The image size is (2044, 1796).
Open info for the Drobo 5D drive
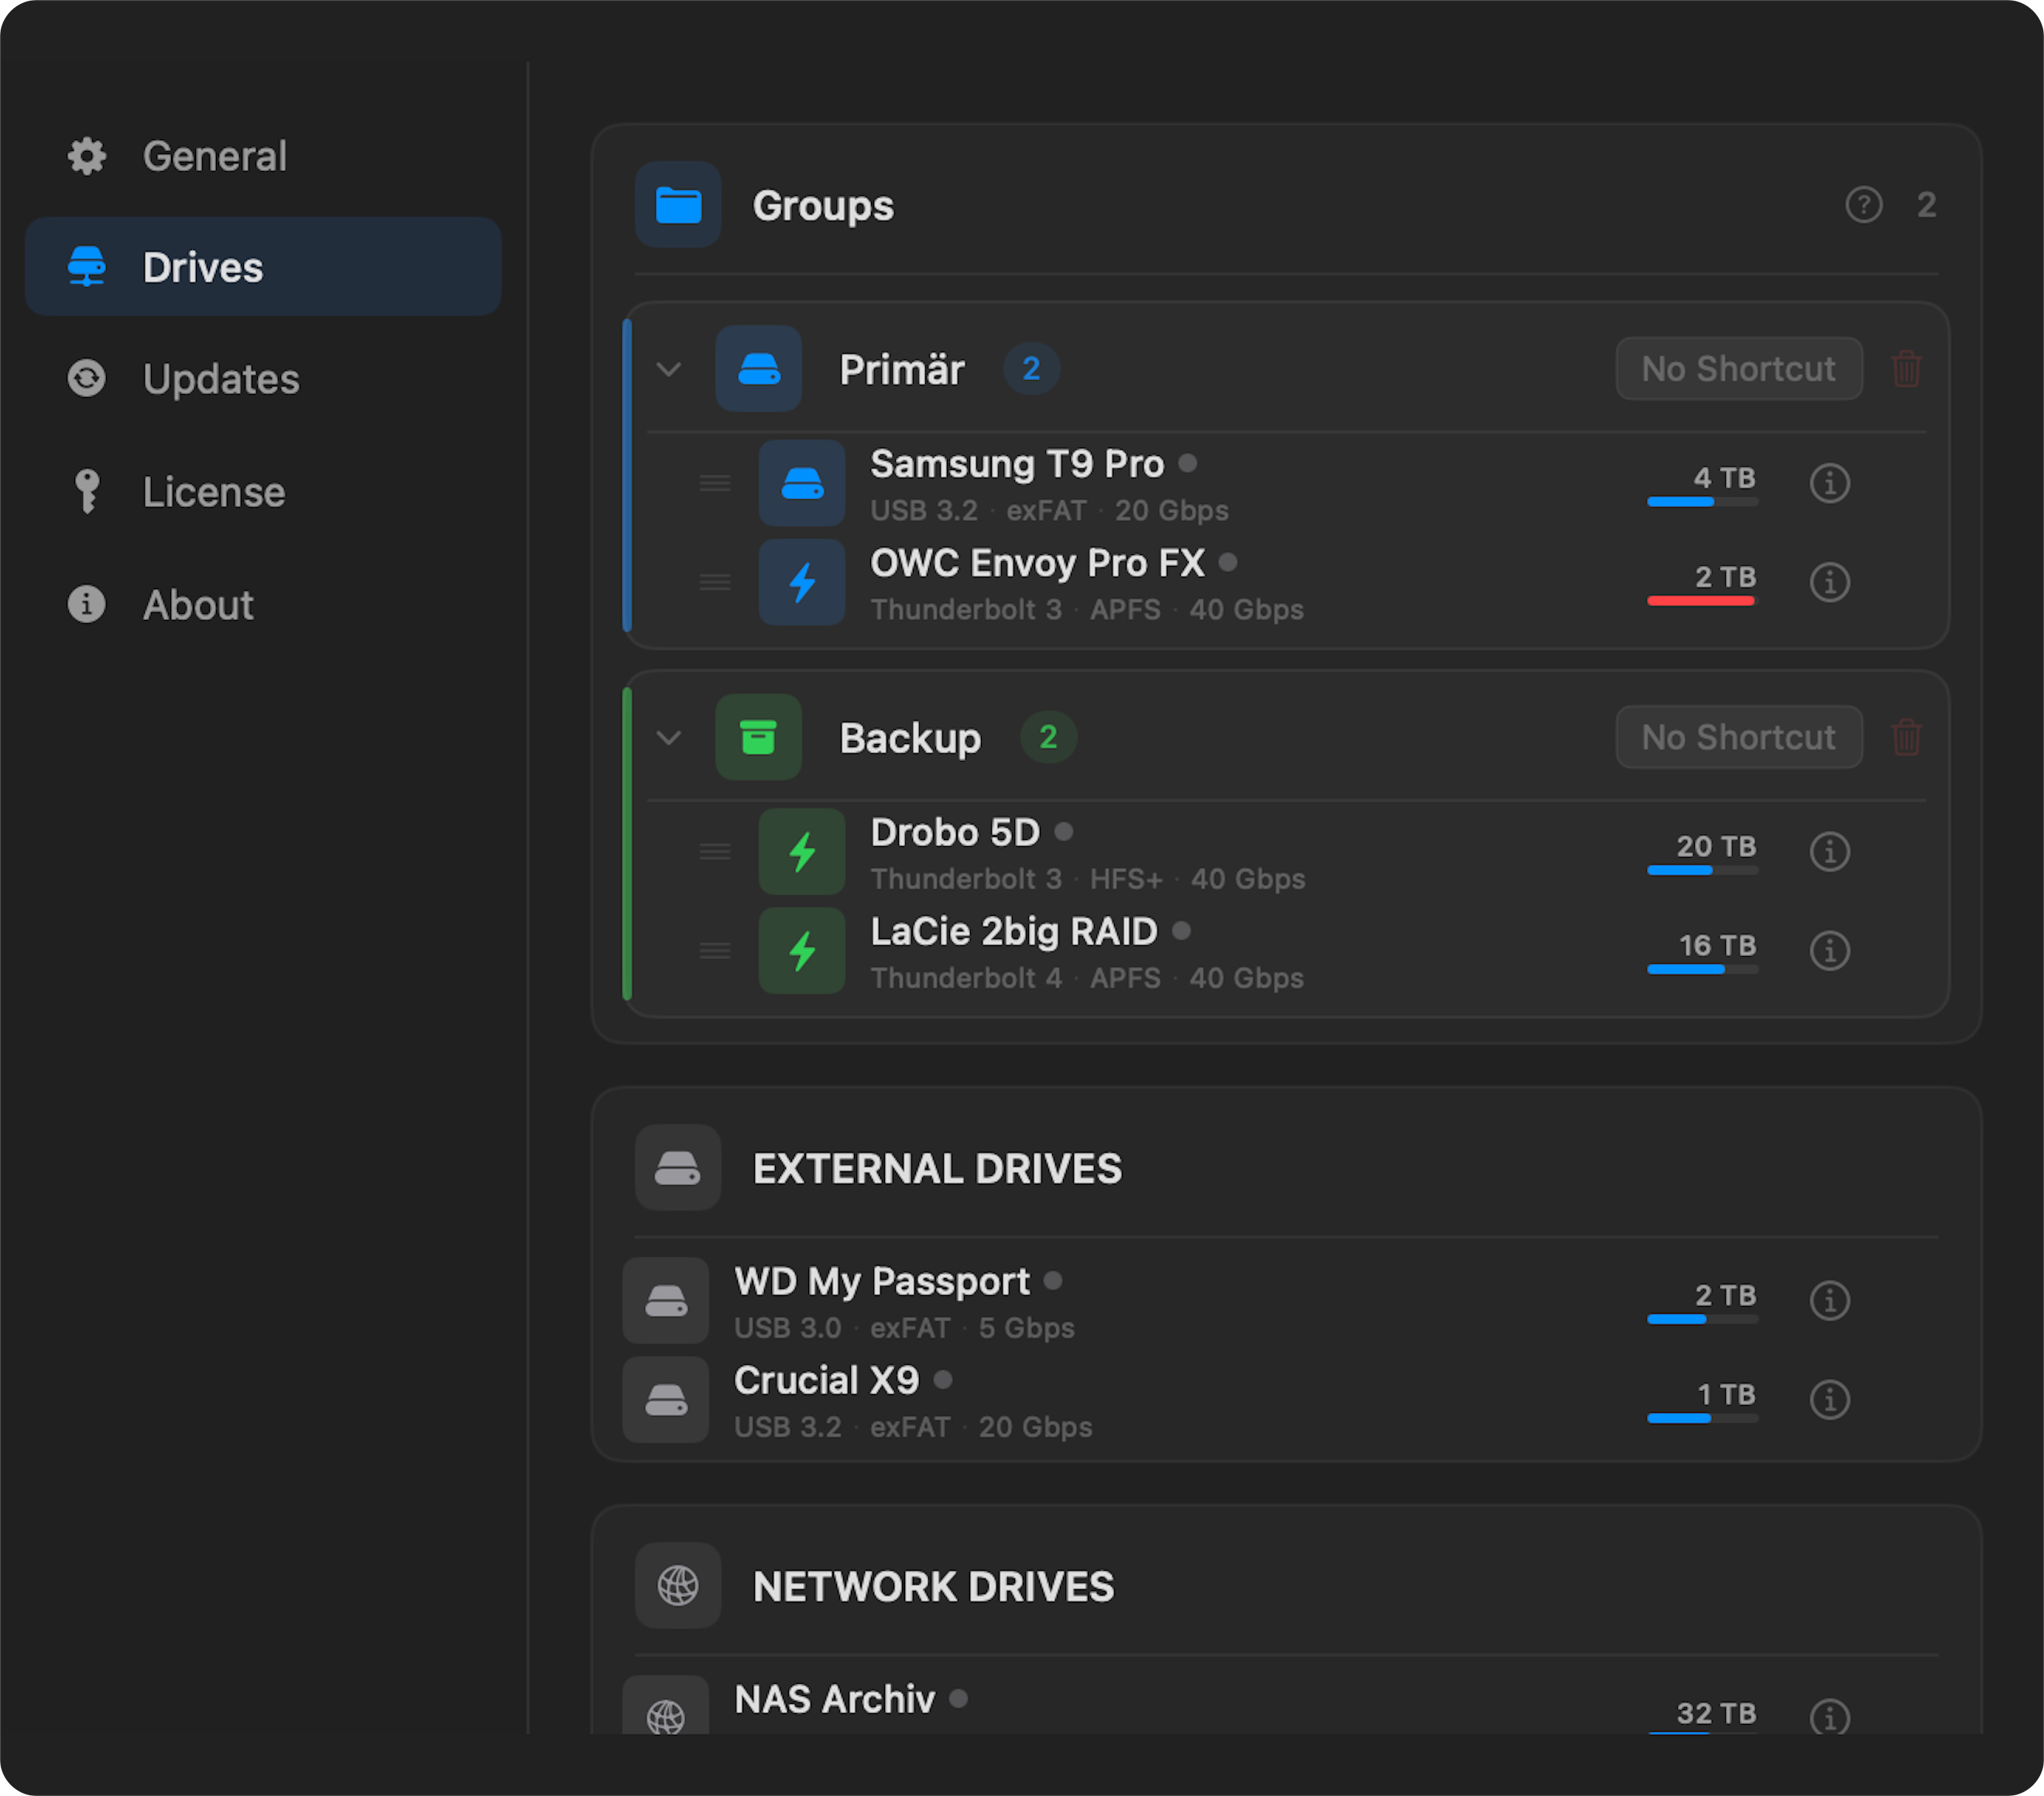(x=1830, y=851)
